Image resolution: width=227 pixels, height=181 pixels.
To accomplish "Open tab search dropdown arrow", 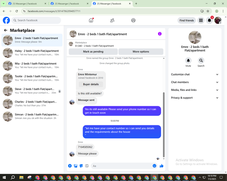I will pos(3,4).
